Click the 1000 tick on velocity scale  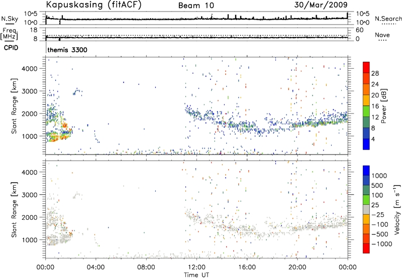[379, 176]
